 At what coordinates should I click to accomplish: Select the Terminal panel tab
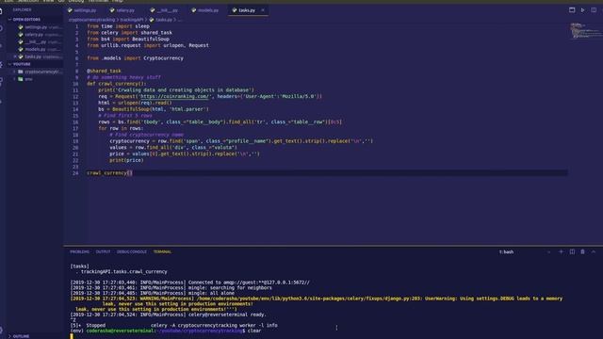tap(162, 251)
